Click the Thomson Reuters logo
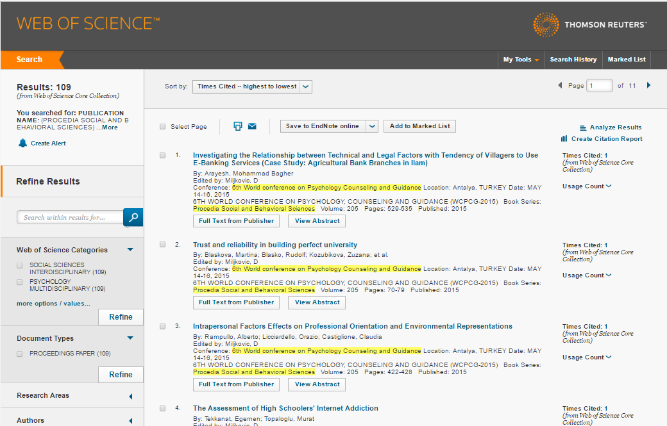The width and height of the screenshot is (667, 426). pos(590,24)
